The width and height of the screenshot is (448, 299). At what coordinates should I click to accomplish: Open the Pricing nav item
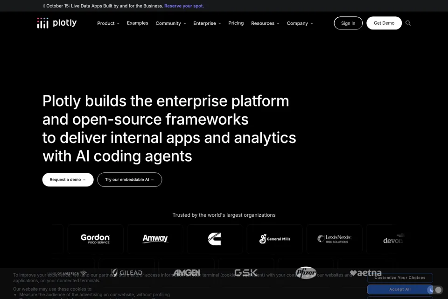pyautogui.click(x=236, y=23)
